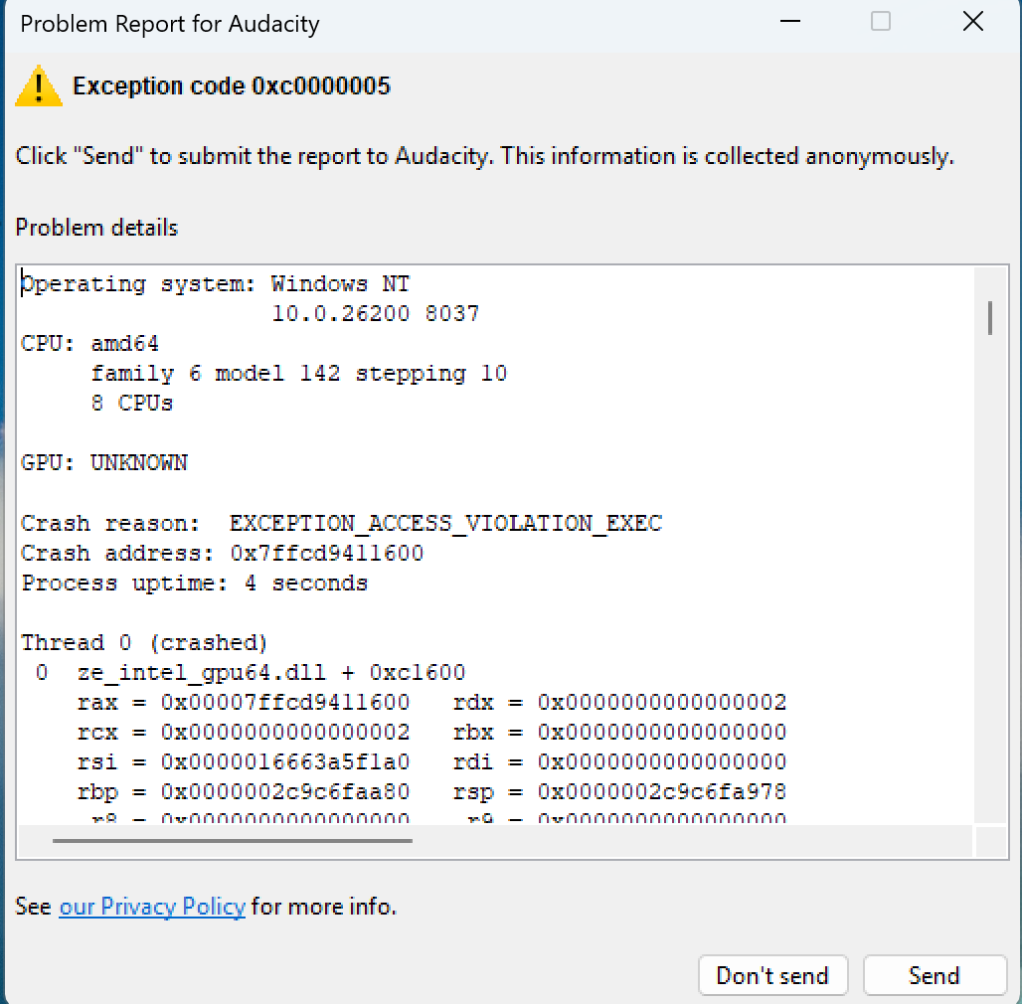
Task: Send the crash report to Audacity
Action: [x=934, y=975]
